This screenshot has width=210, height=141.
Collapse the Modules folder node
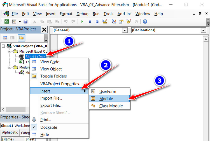click(9, 67)
